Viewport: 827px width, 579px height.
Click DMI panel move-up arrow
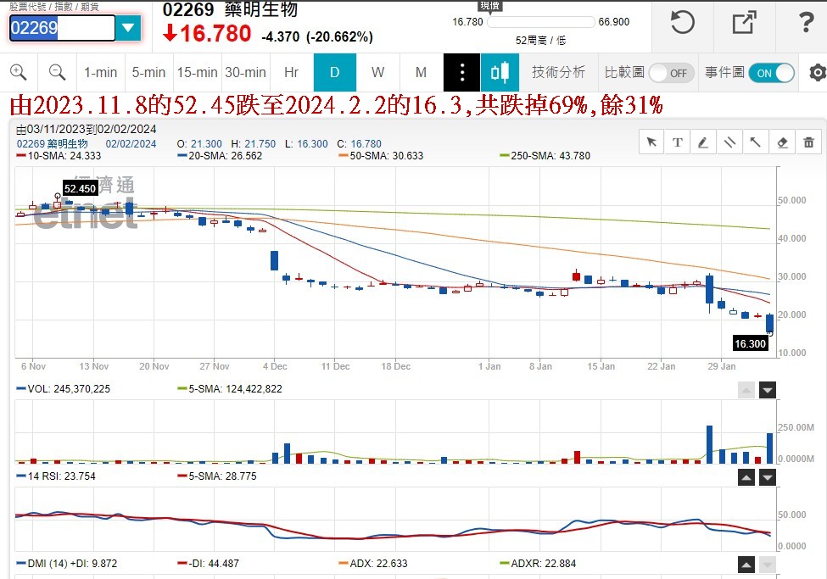(x=746, y=565)
